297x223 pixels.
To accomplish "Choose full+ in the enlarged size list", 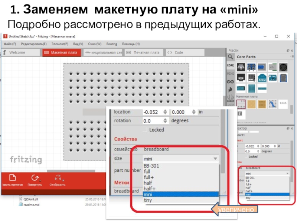I will pos(181,177).
